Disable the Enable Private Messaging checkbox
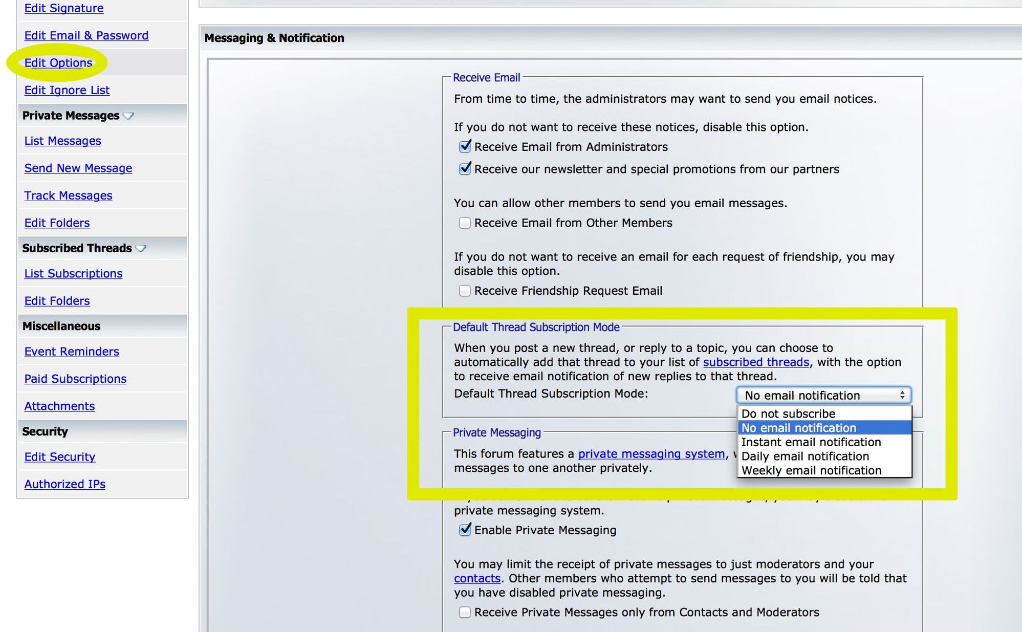Viewport: 1022px width, 632px height. [x=465, y=531]
